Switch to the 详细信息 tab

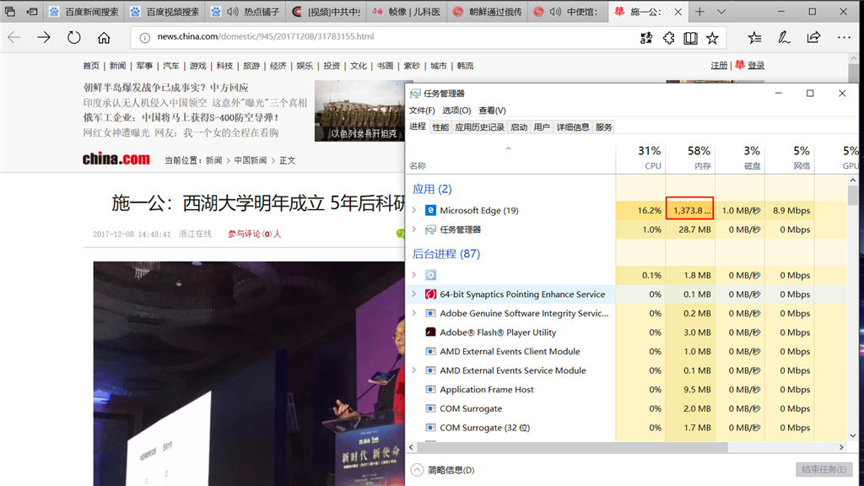pos(573,127)
